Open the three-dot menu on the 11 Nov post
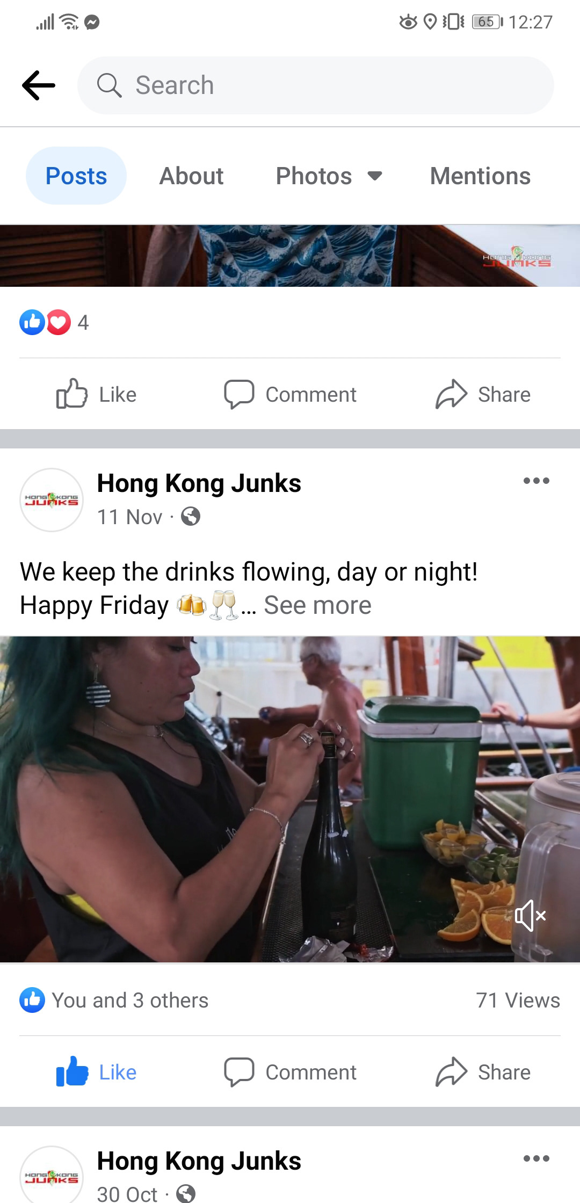The image size is (580, 1203). 536,481
